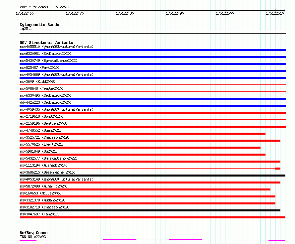Open the nsv5432577 (ByrskaBishop2022) label
295x244 pixels.
49,158
